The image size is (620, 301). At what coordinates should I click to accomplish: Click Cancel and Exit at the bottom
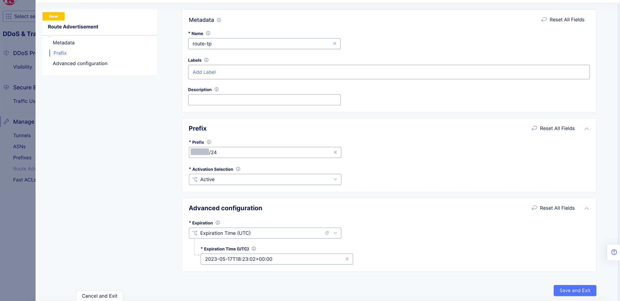coord(99,296)
